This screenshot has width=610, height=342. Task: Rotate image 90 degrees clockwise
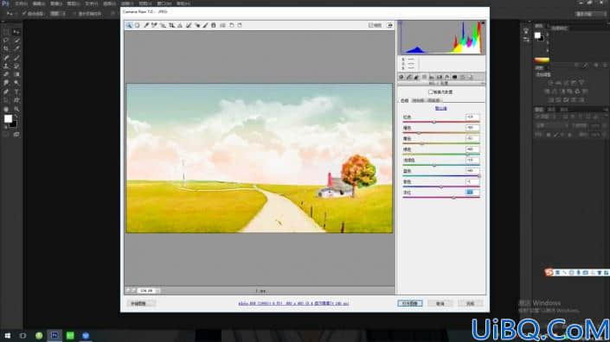click(240, 25)
